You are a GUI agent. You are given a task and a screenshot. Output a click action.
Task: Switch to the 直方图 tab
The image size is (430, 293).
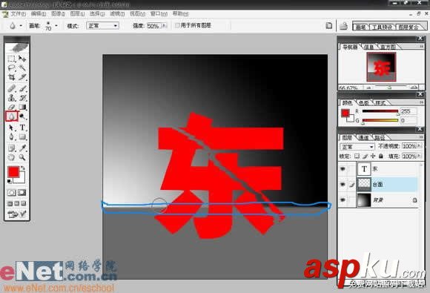tap(388, 47)
